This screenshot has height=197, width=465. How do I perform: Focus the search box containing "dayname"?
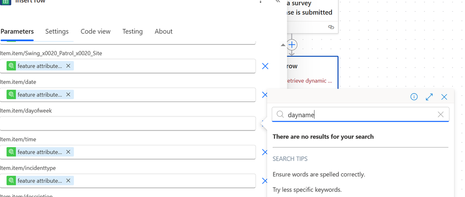[358, 115]
